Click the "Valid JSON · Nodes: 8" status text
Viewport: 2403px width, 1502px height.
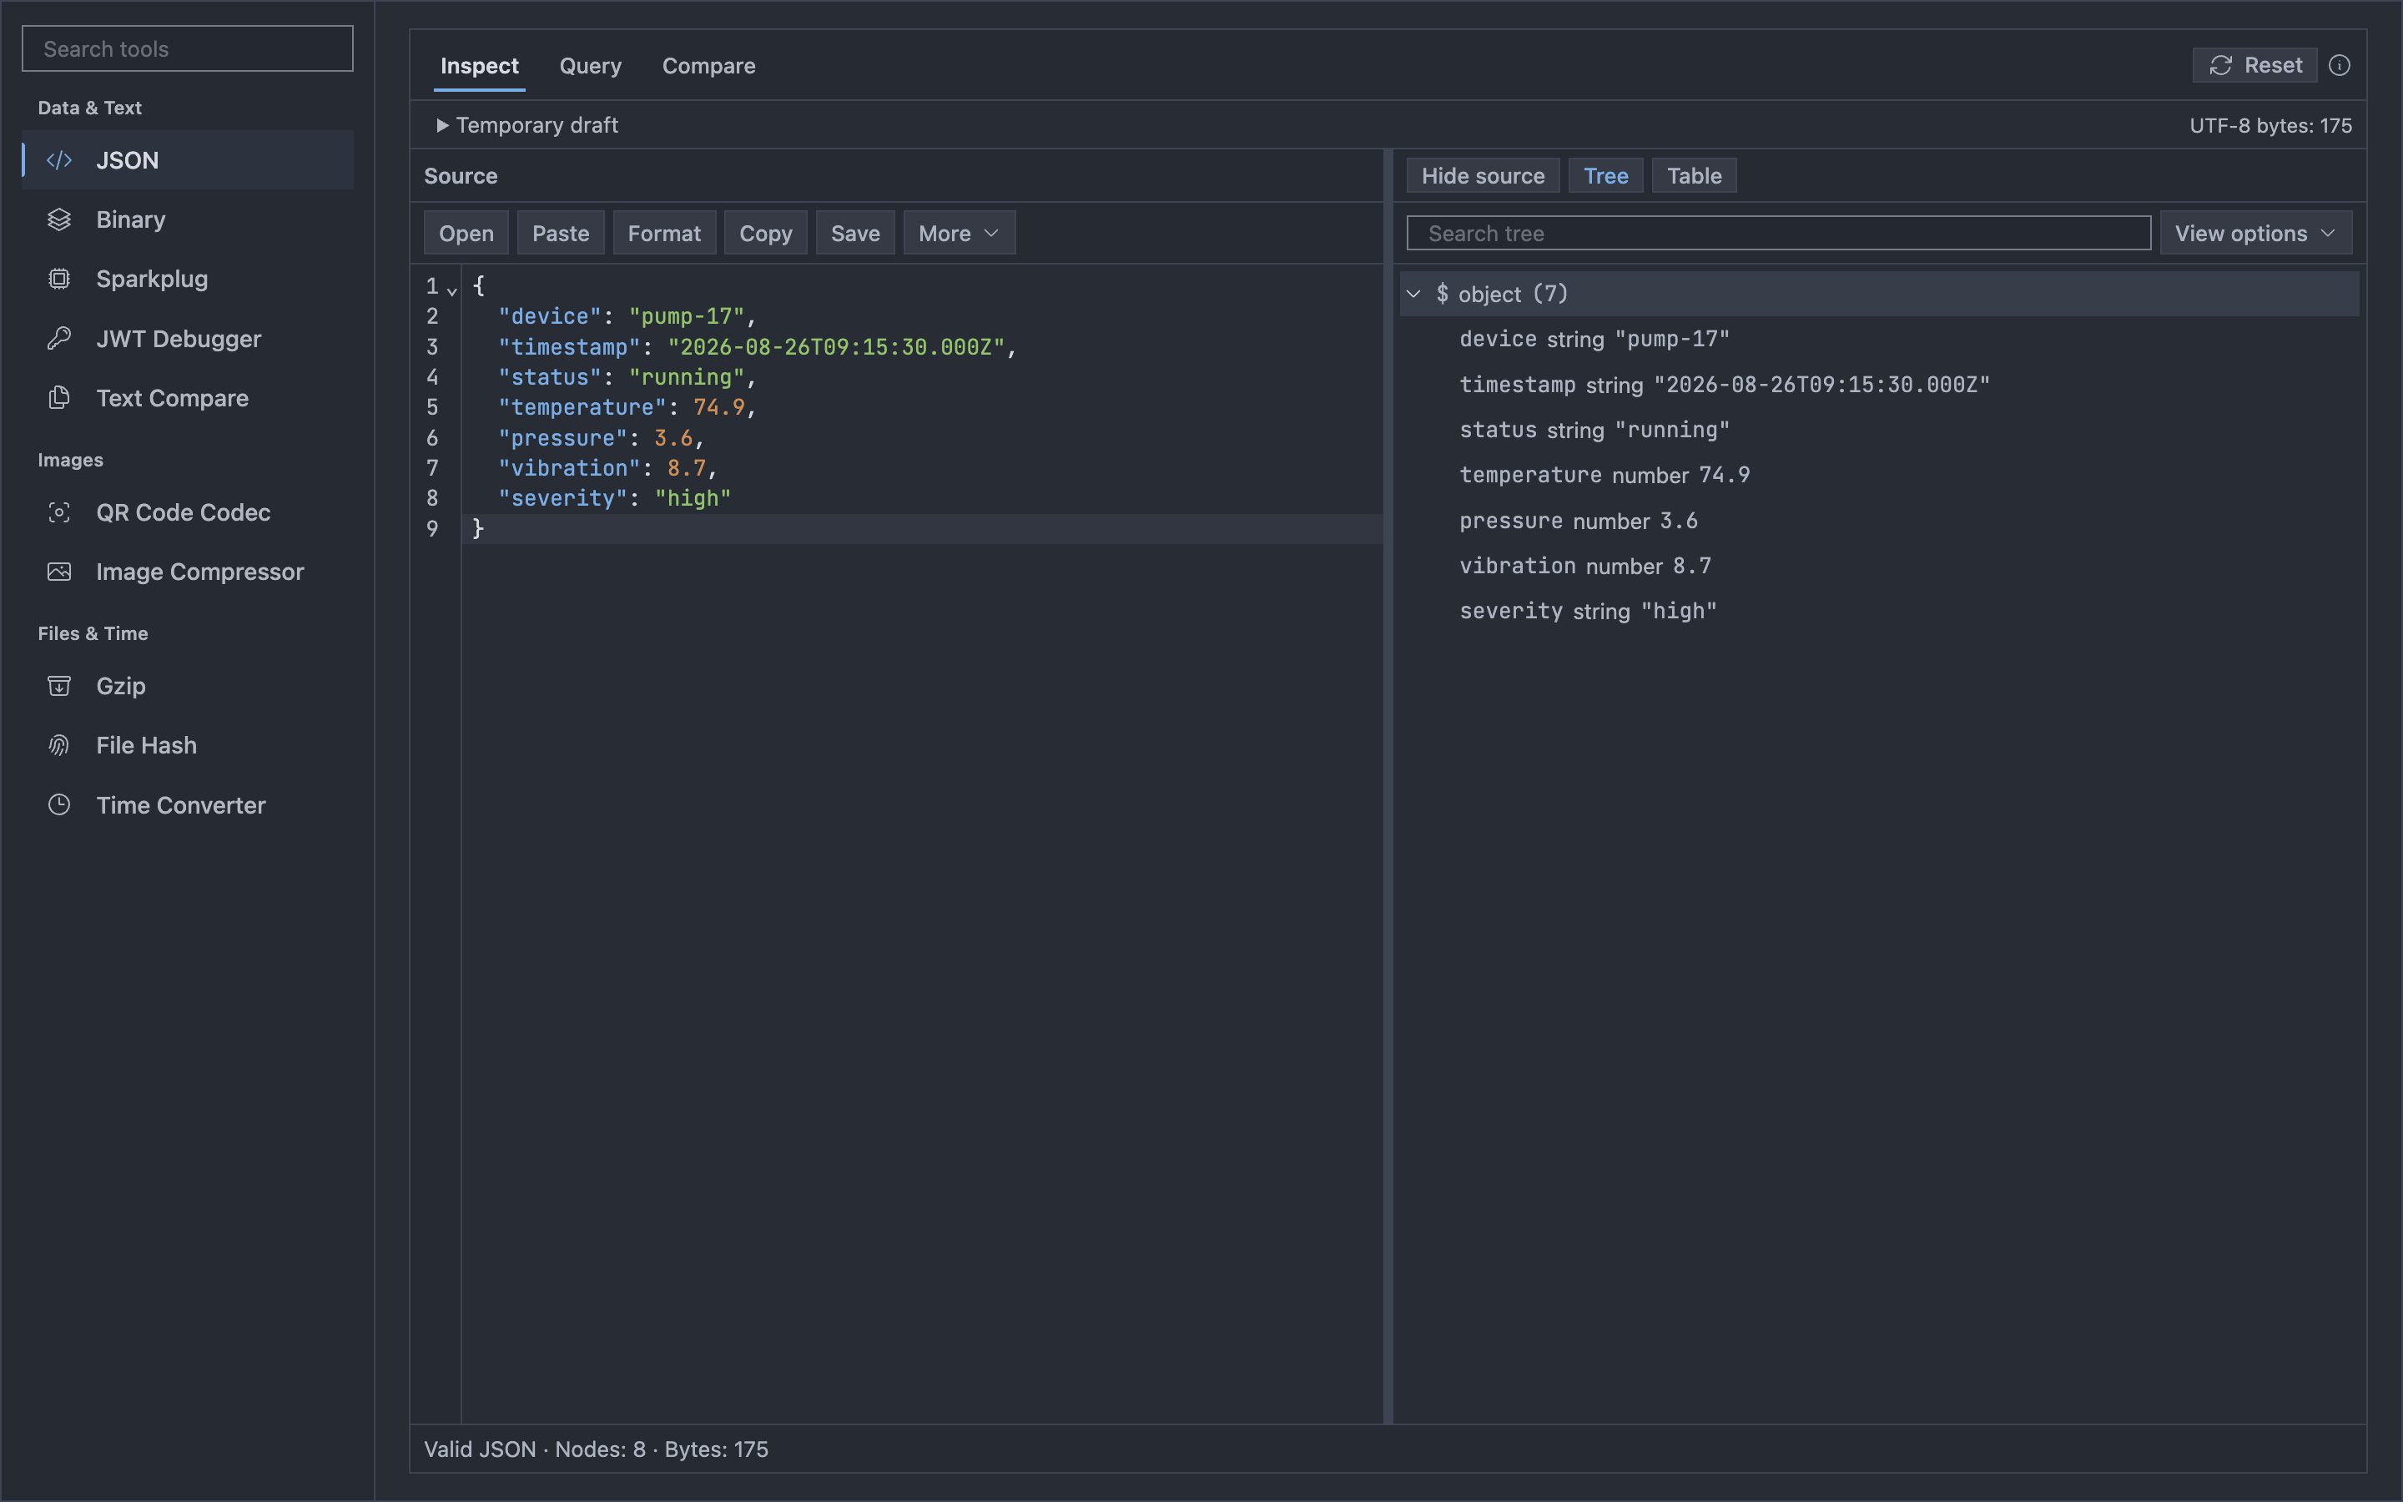(x=534, y=1449)
